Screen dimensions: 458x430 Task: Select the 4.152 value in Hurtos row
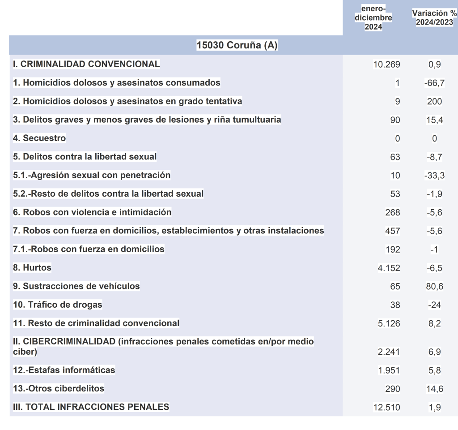(389, 268)
